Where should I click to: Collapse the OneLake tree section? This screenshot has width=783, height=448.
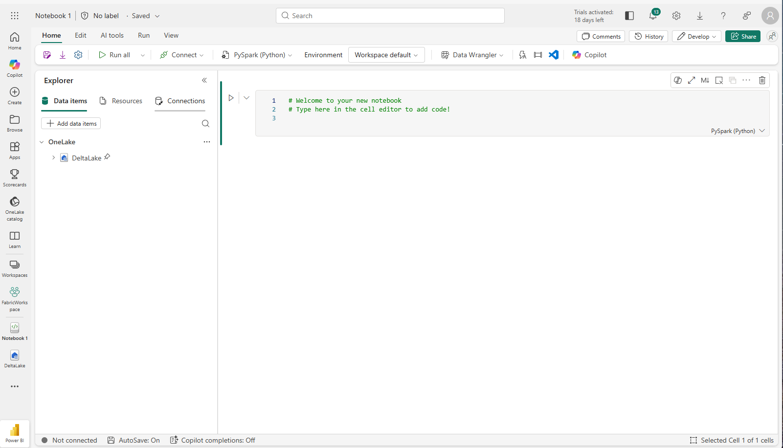[x=42, y=142]
